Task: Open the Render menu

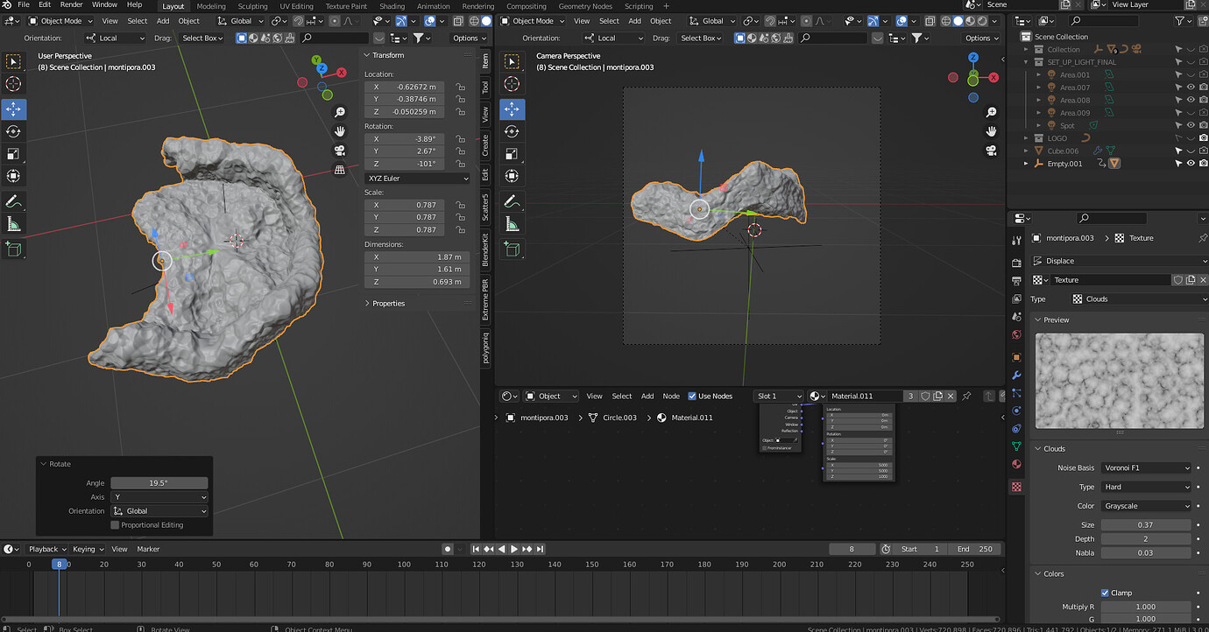Action: 71,5
